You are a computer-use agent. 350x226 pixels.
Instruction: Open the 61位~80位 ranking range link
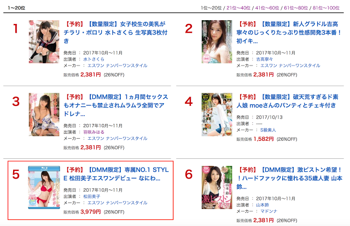tap(296, 8)
